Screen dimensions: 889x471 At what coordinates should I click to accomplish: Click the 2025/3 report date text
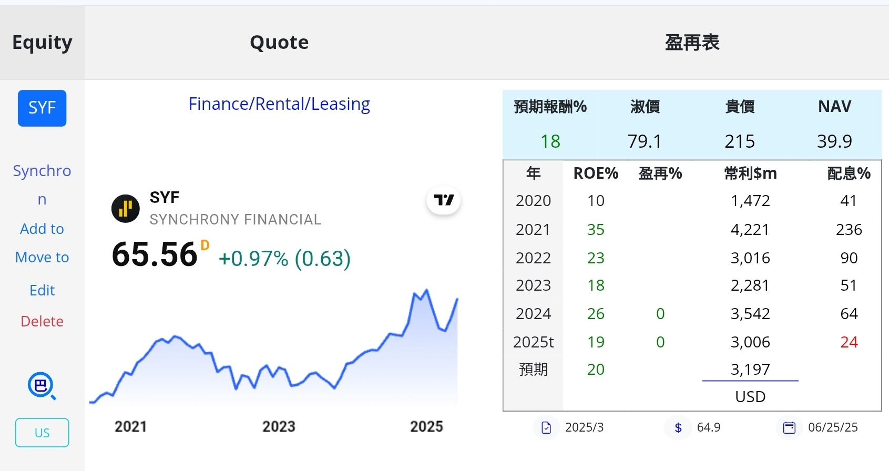pyautogui.click(x=584, y=427)
